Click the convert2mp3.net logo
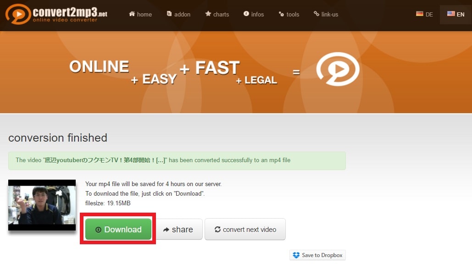Viewport: 472px width, 269px height. (x=56, y=14)
